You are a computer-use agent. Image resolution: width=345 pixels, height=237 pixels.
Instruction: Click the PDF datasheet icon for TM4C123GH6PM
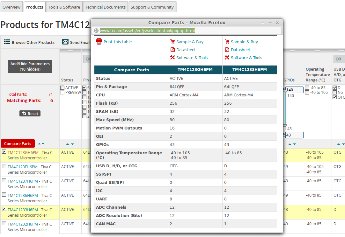172,50
